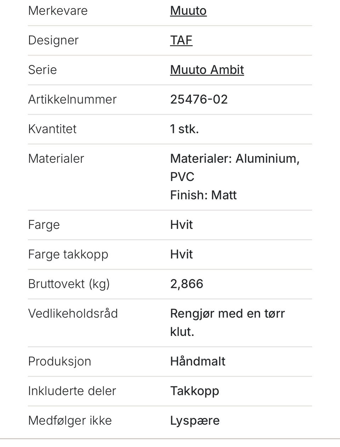Select article number 25476-02
The image size is (340, 447).
[x=199, y=99]
